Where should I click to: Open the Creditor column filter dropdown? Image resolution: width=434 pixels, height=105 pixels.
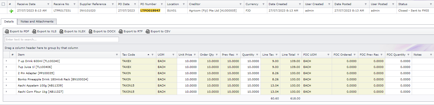pyautogui.click(x=241, y=4)
